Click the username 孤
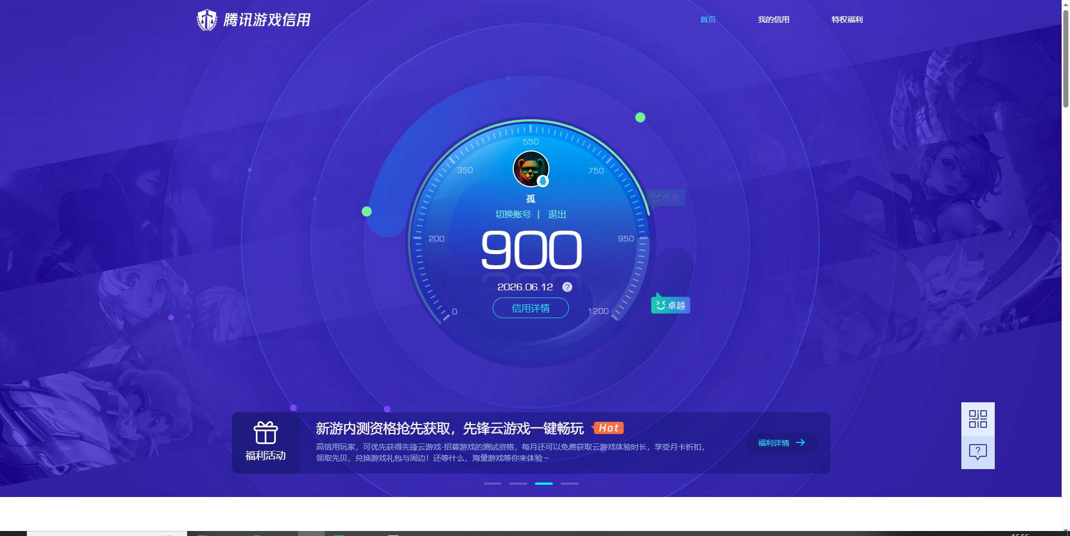Screen dimensions: 1070x536 click(x=531, y=199)
